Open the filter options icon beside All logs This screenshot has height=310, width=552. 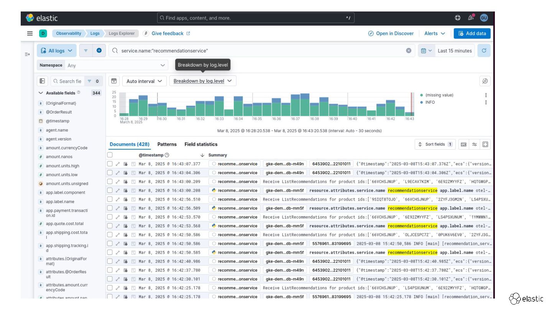pyautogui.click(x=86, y=50)
